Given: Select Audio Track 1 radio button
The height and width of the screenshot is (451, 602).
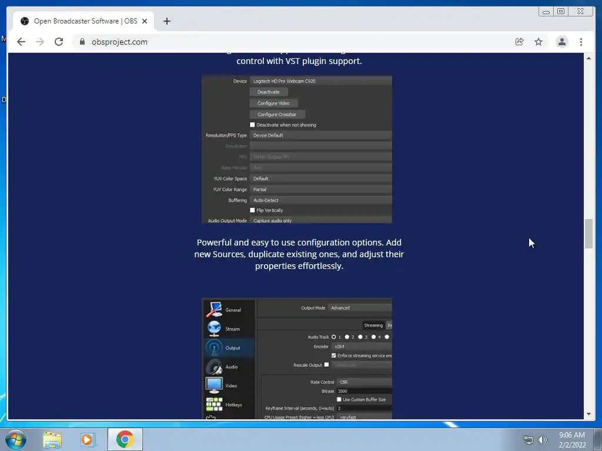Looking at the screenshot, I should (x=334, y=336).
